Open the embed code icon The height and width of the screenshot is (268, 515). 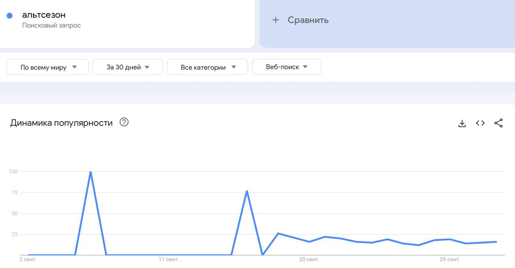pos(480,123)
